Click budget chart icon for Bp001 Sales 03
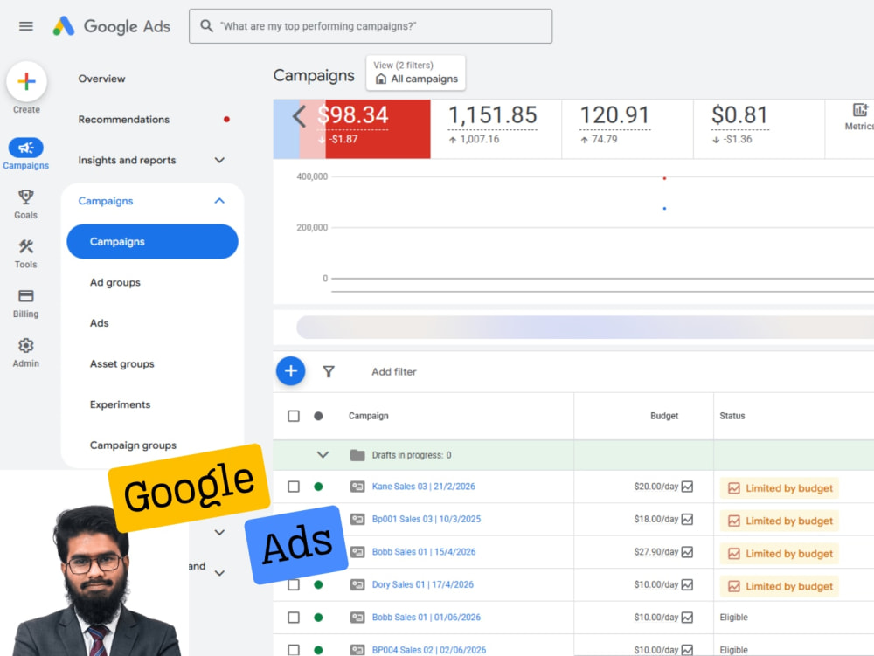The height and width of the screenshot is (656, 874). click(x=687, y=519)
